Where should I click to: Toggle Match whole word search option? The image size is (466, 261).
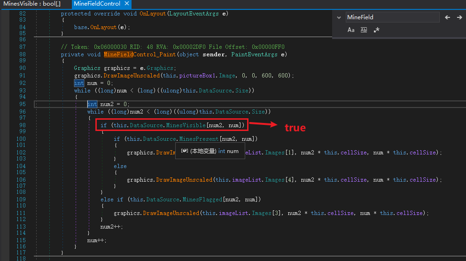pos(364,30)
